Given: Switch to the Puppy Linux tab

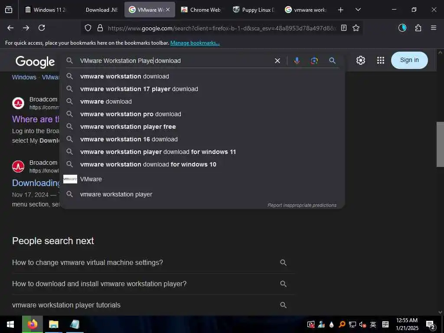Looking at the screenshot, I should click(254, 10).
